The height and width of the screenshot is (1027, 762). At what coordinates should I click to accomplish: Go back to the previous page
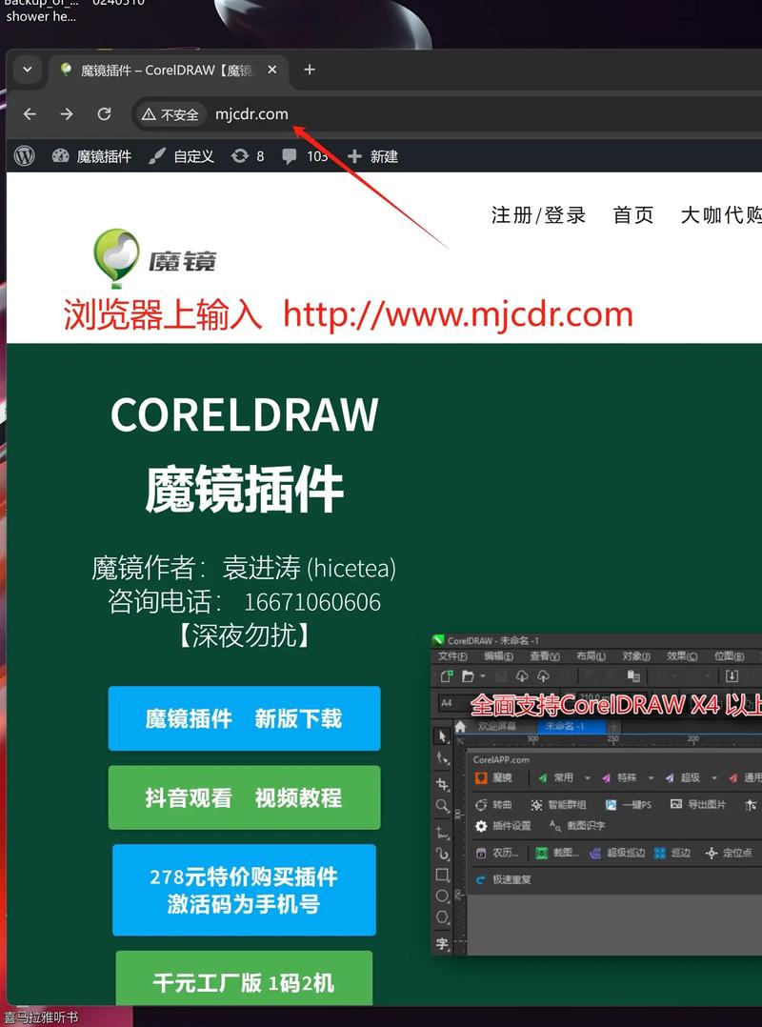point(30,114)
